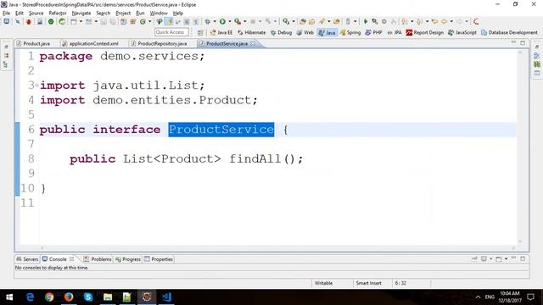Switch to the Database Development perspective
543x305 pixels.
(509, 32)
